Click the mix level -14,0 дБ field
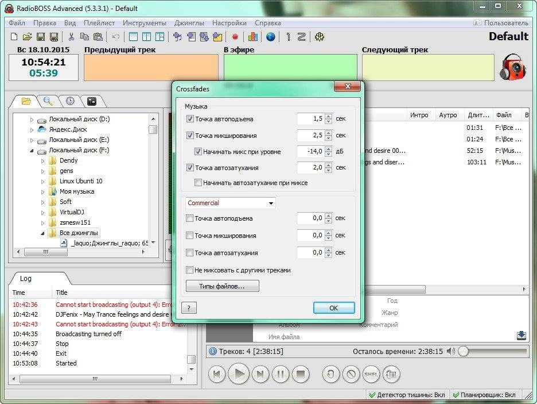 pyautogui.click(x=310, y=151)
